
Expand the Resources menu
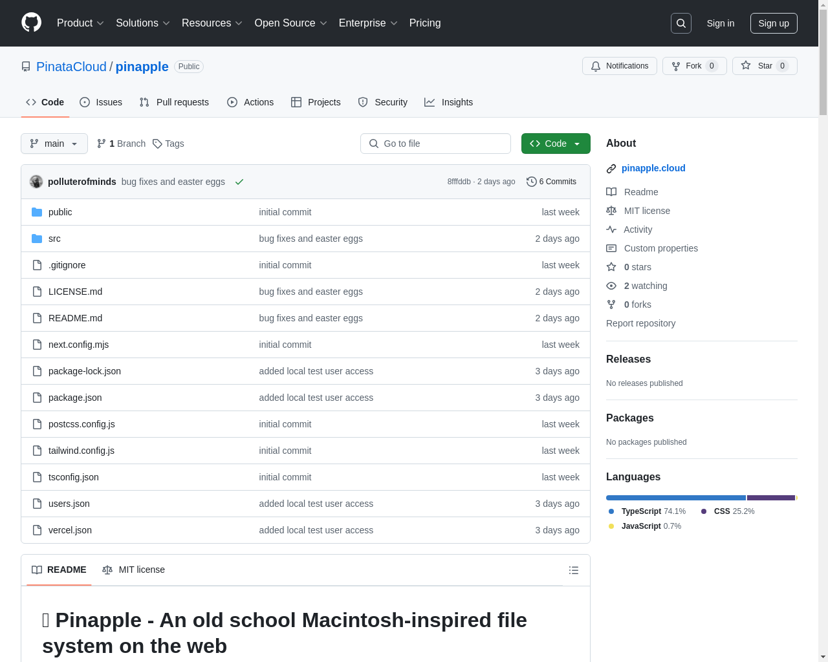coord(212,23)
